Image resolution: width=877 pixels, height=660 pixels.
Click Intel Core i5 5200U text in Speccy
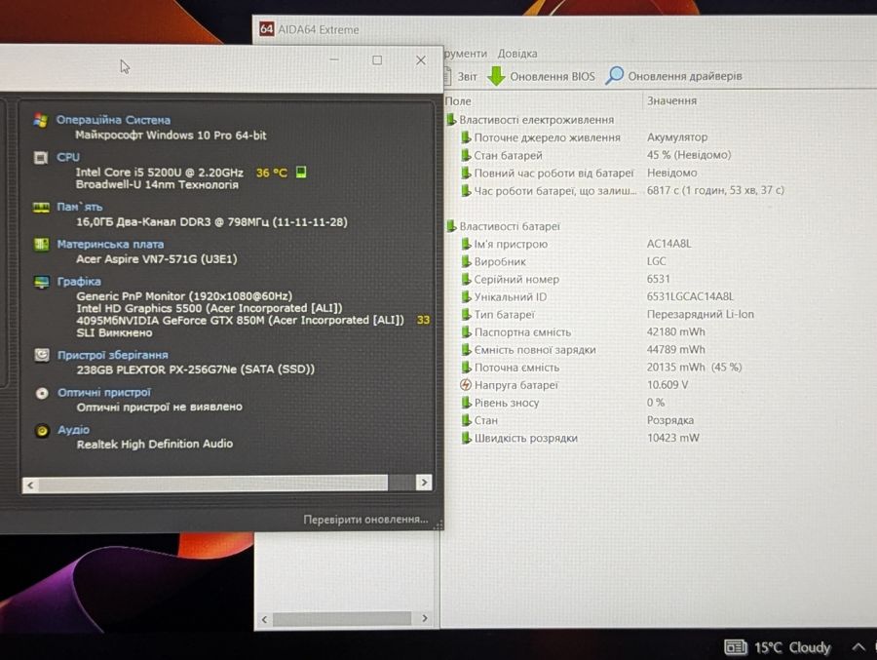(160, 172)
